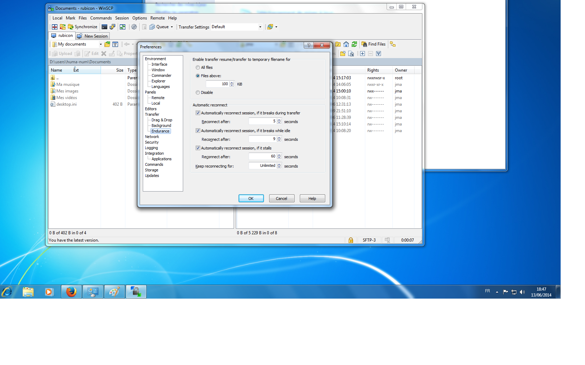Launch Firefox from the taskbar
This screenshot has width=585, height=365.
pos(71,292)
